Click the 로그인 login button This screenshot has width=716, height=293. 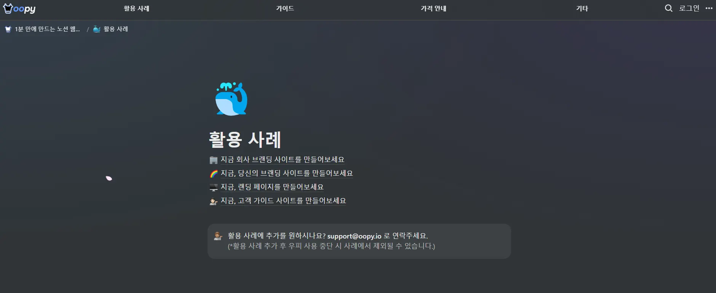pyautogui.click(x=689, y=8)
